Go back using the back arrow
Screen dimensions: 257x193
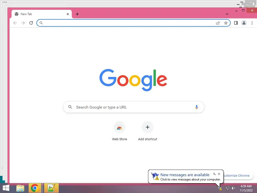[15, 23]
